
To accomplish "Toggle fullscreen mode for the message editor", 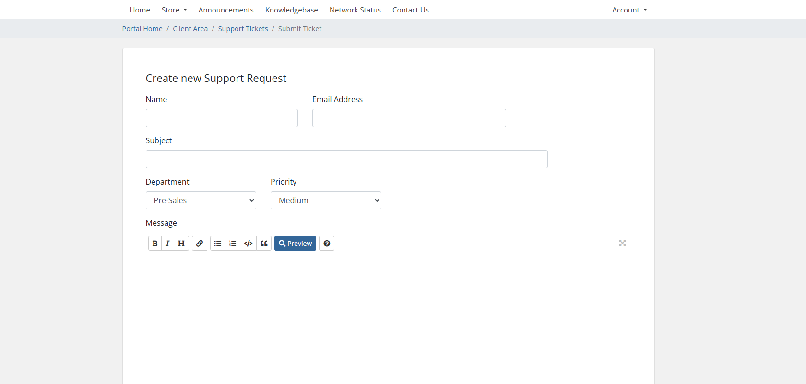I will click(622, 244).
